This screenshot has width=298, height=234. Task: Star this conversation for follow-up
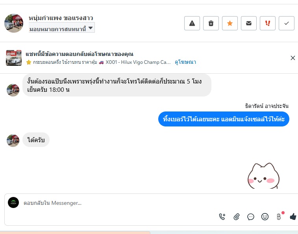coord(230,24)
